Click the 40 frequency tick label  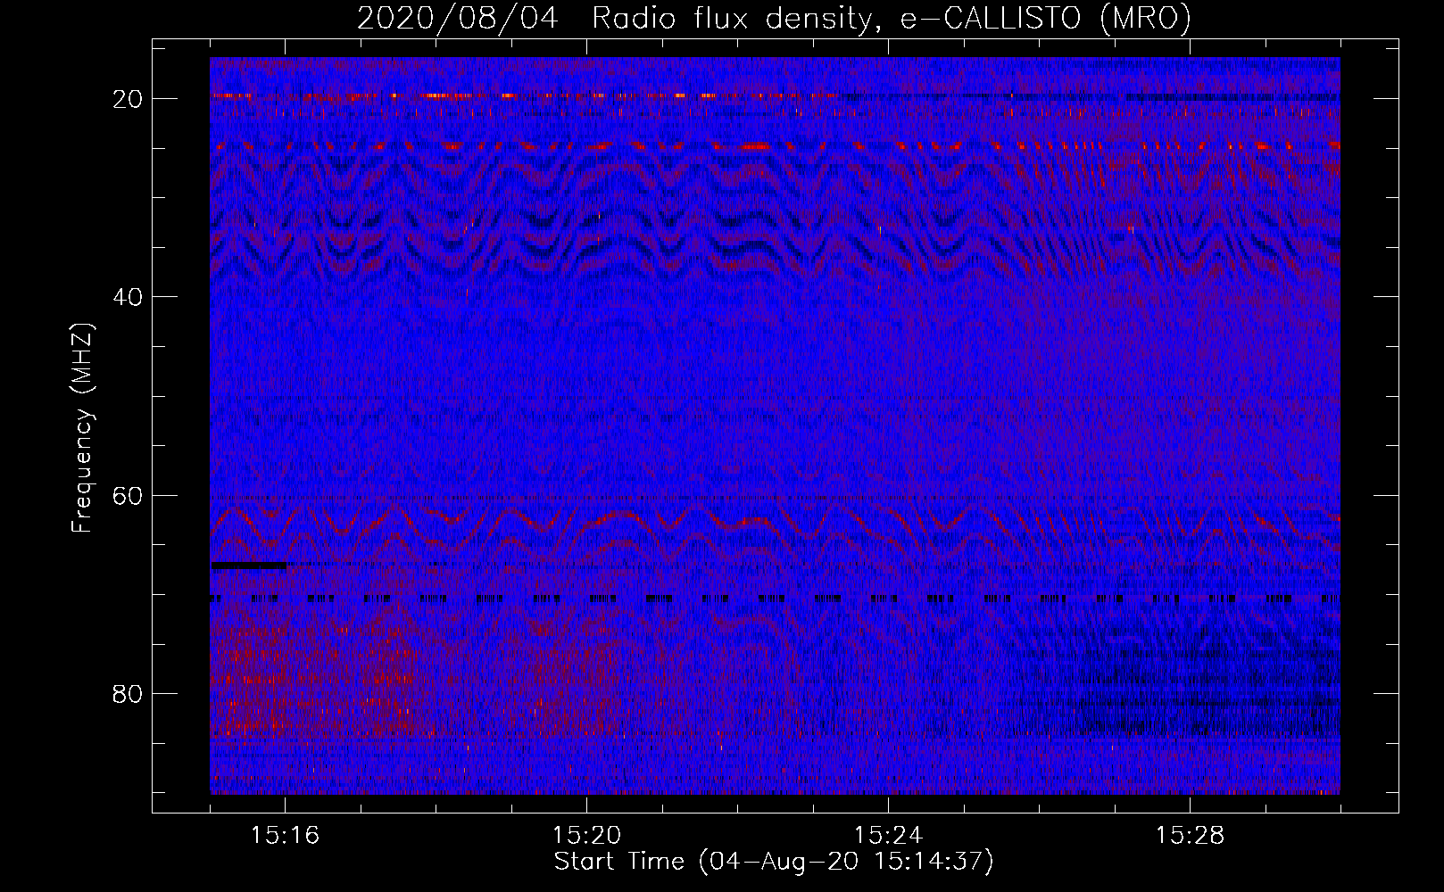point(129,296)
